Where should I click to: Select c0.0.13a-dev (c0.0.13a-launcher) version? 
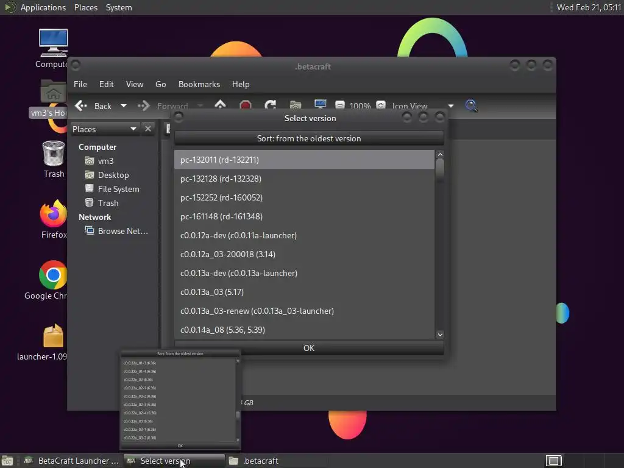(x=304, y=273)
